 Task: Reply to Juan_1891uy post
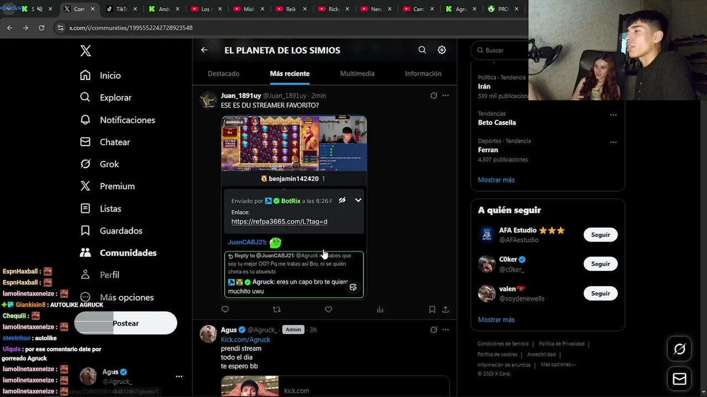(225, 309)
